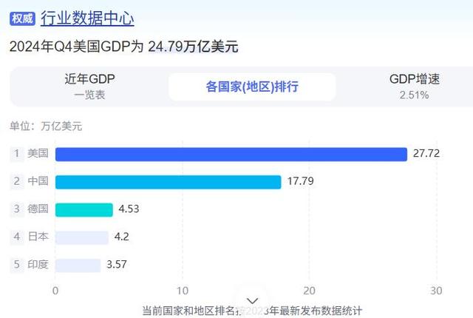Click the 27.72 value label
This screenshot has width=473, height=318.
[426, 154]
